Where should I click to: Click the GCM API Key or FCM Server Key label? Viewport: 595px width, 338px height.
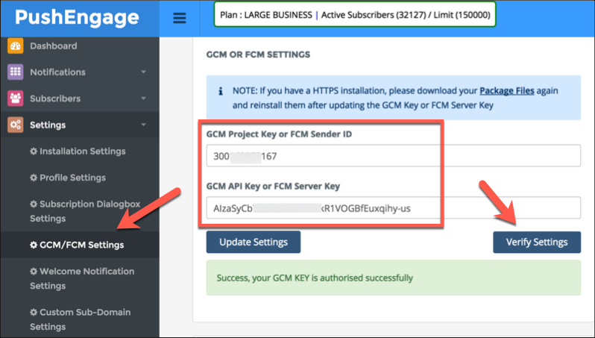pyautogui.click(x=273, y=186)
